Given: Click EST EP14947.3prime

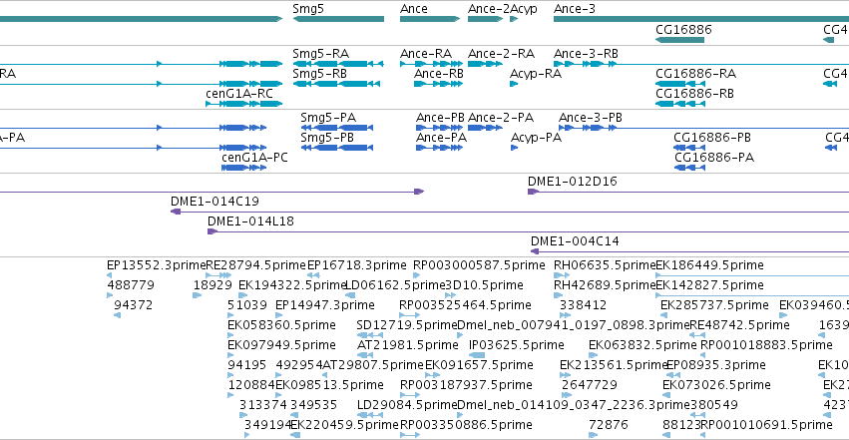Looking at the screenshot, I should (x=325, y=305).
